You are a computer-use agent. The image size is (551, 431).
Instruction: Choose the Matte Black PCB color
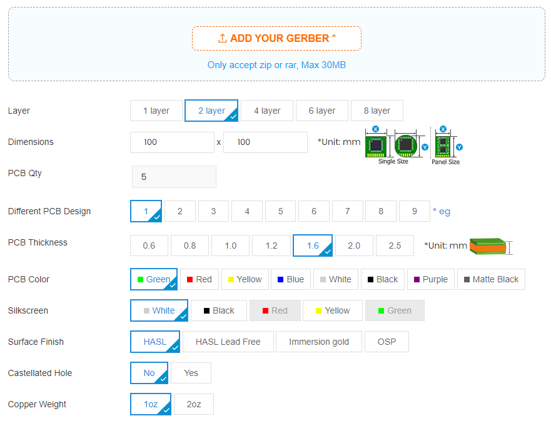(491, 279)
